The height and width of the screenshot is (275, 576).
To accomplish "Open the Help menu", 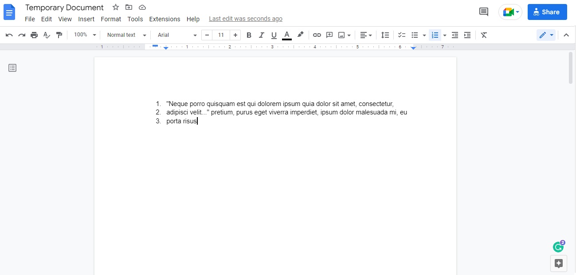I will pyautogui.click(x=193, y=19).
